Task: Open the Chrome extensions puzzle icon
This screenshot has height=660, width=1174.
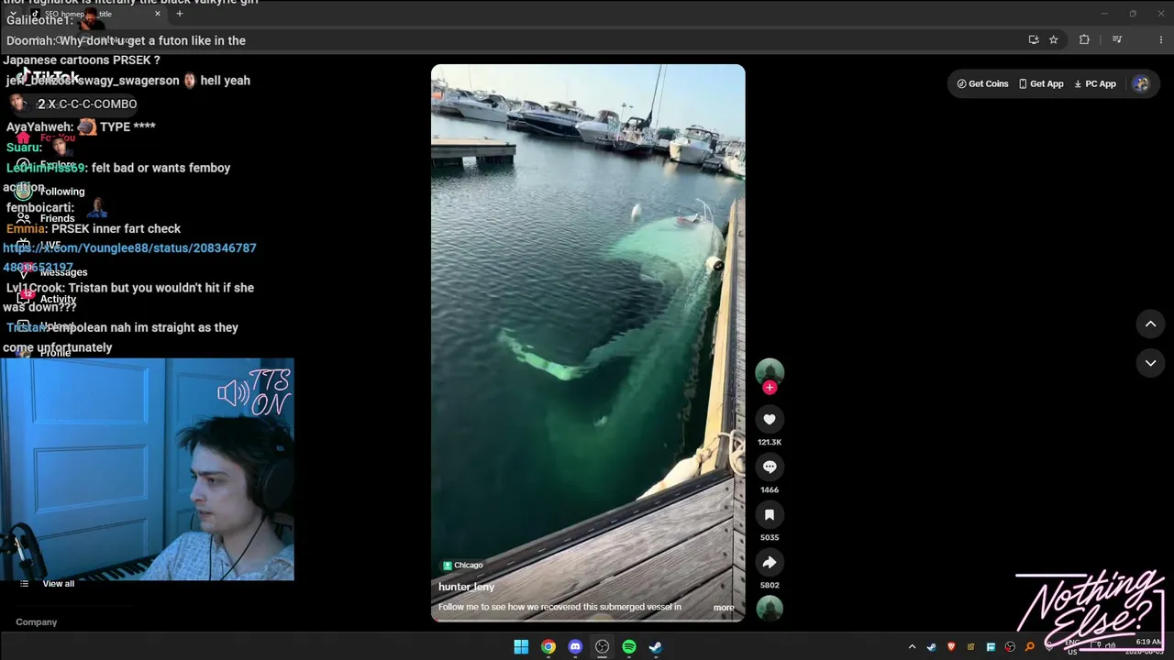Action: click(1084, 39)
